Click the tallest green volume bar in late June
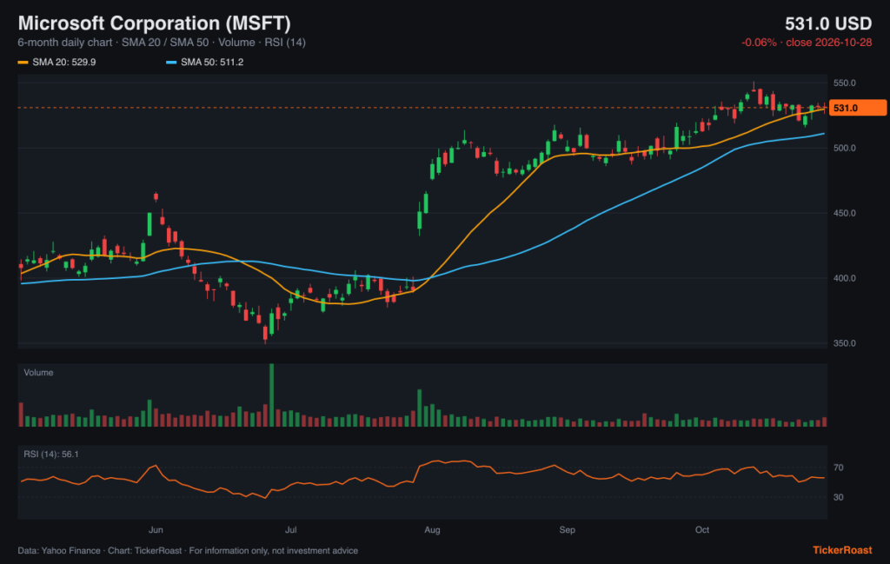Viewport: 890px width, 564px height. tap(271, 395)
